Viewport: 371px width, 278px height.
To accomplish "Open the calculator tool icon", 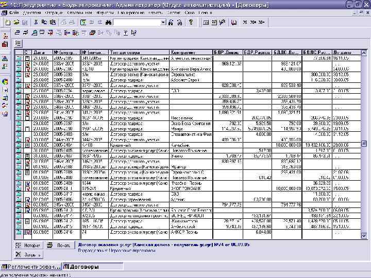I will [206, 23].
